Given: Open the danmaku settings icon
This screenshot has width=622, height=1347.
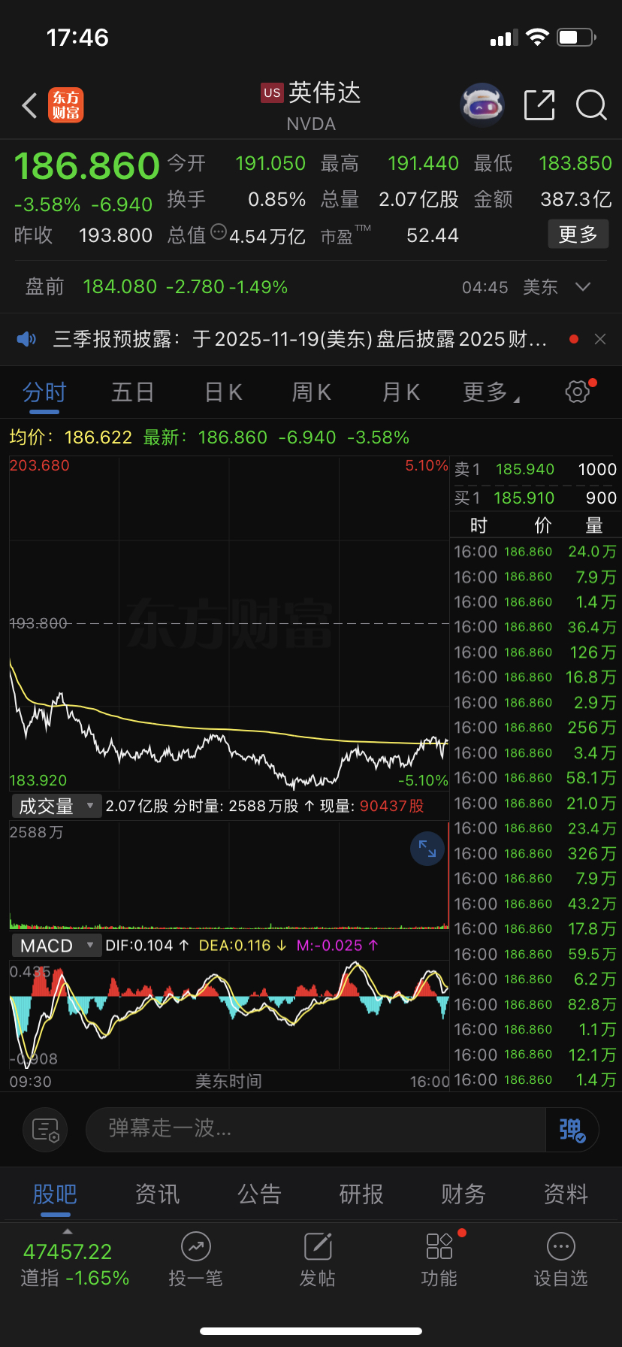Looking at the screenshot, I should [45, 1129].
